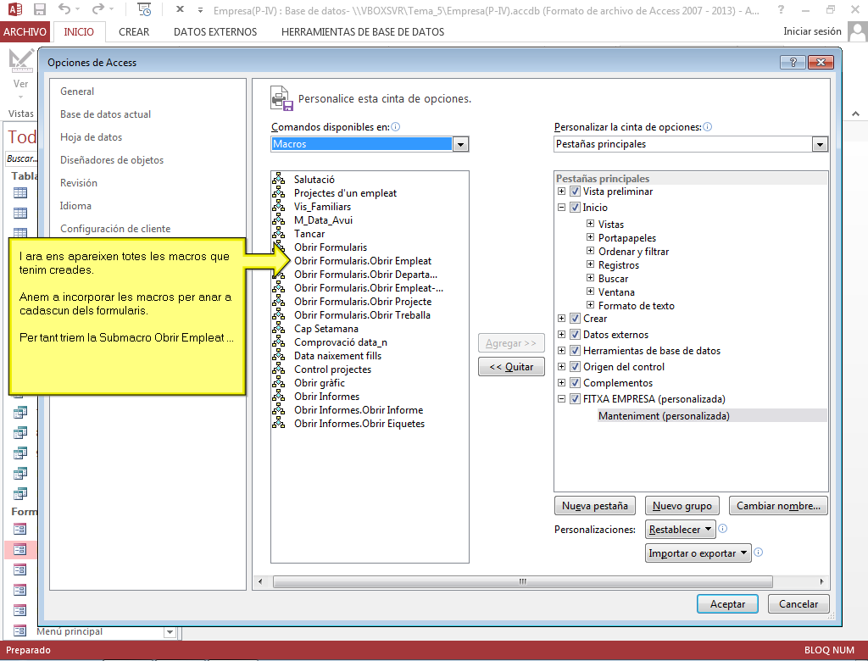Open the ARCHIVO tab
Image resolution: width=868 pixels, height=661 pixels.
pos(25,31)
